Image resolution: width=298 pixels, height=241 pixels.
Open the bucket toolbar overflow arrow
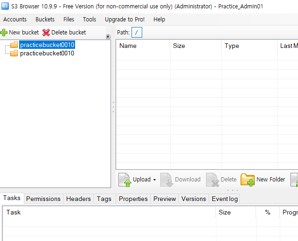108,36
